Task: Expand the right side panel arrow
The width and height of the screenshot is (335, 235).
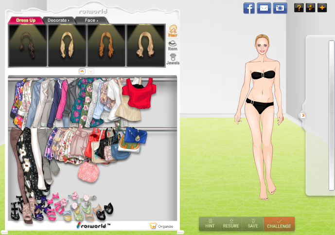Action: coord(302,115)
